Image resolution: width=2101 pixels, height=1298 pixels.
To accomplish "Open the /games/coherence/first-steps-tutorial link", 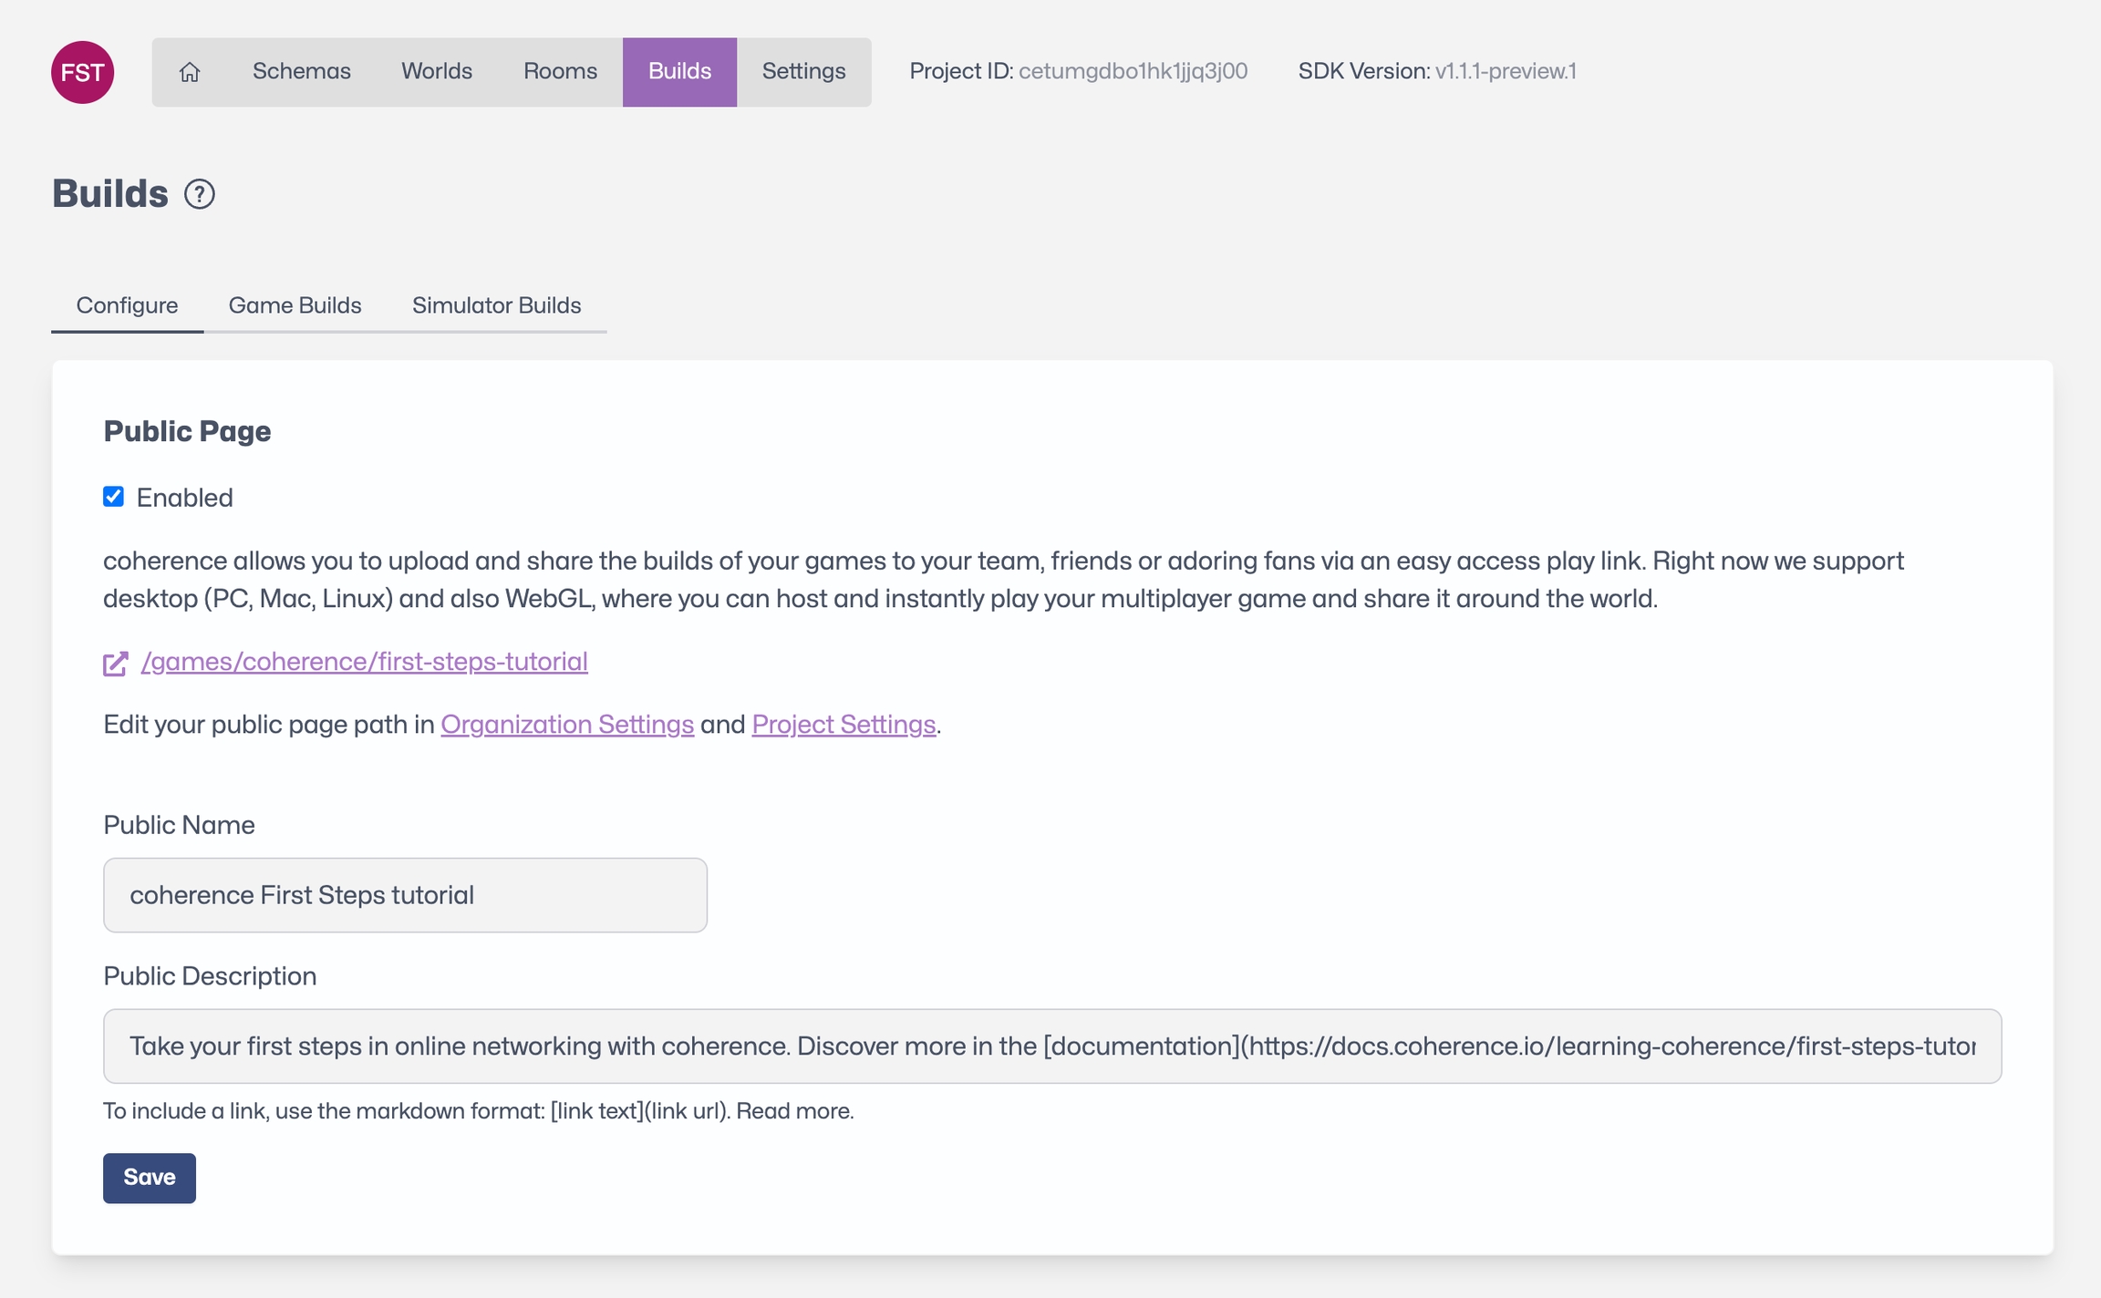I will click(x=364, y=662).
